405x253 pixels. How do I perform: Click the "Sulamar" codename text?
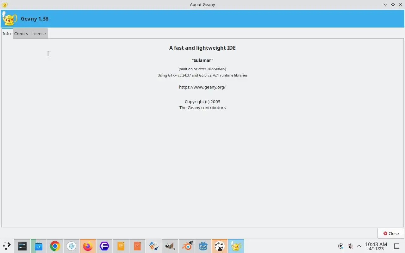[x=202, y=60]
